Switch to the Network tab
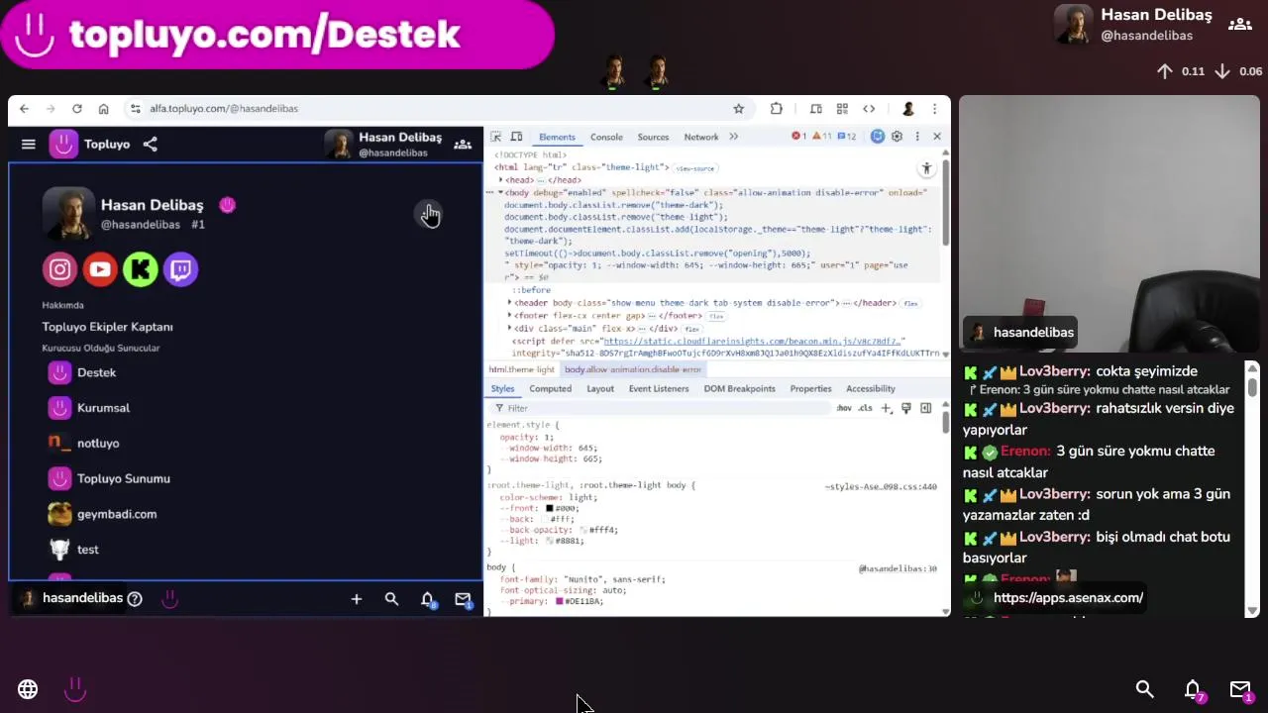The height and width of the screenshot is (713, 1268). coord(700,137)
